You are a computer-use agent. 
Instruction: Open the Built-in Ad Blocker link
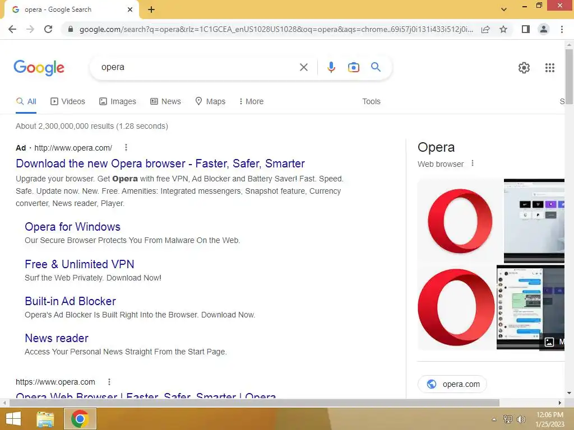point(70,301)
